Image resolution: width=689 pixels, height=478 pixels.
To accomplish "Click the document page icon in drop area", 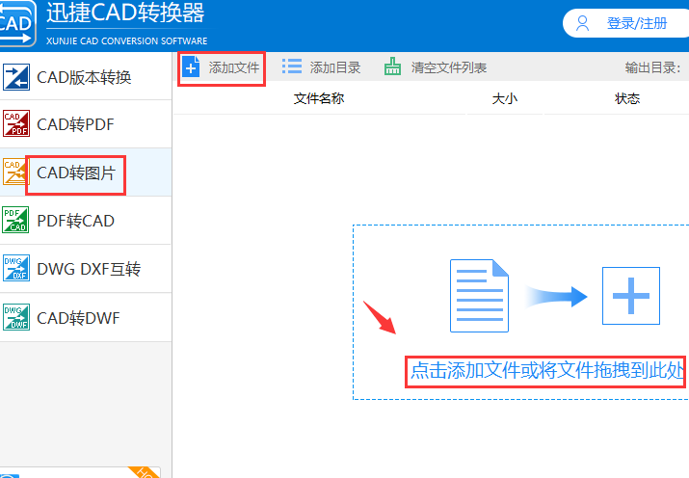I will (479, 296).
